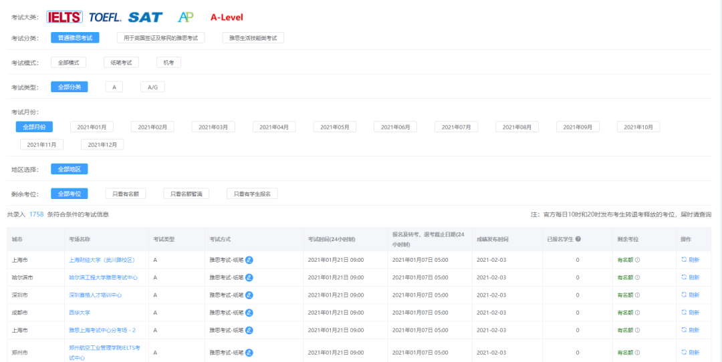Click info icon next to 有名额 in 郑州市 row
The width and height of the screenshot is (722, 362).
[638, 353]
